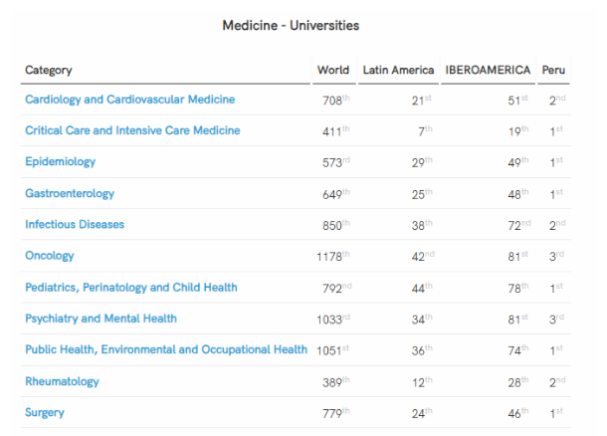Open Critical Care and Intensive Care Medicine
This screenshot has width=607, height=436.
point(132,130)
